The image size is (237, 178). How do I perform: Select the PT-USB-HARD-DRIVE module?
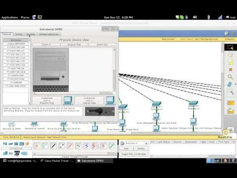[x=16, y=86]
